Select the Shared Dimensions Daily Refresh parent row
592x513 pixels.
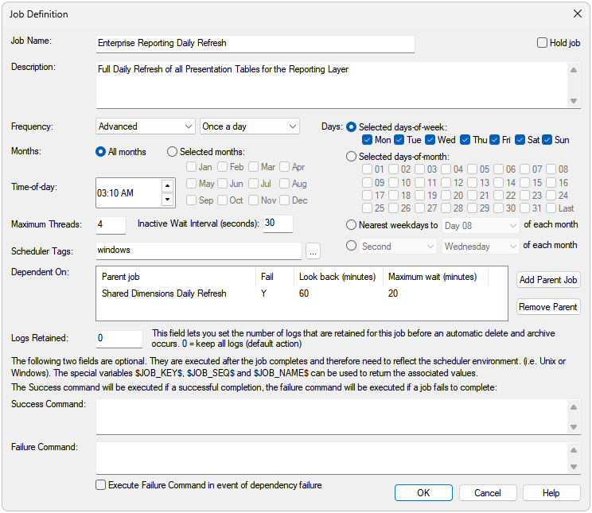pos(164,293)
